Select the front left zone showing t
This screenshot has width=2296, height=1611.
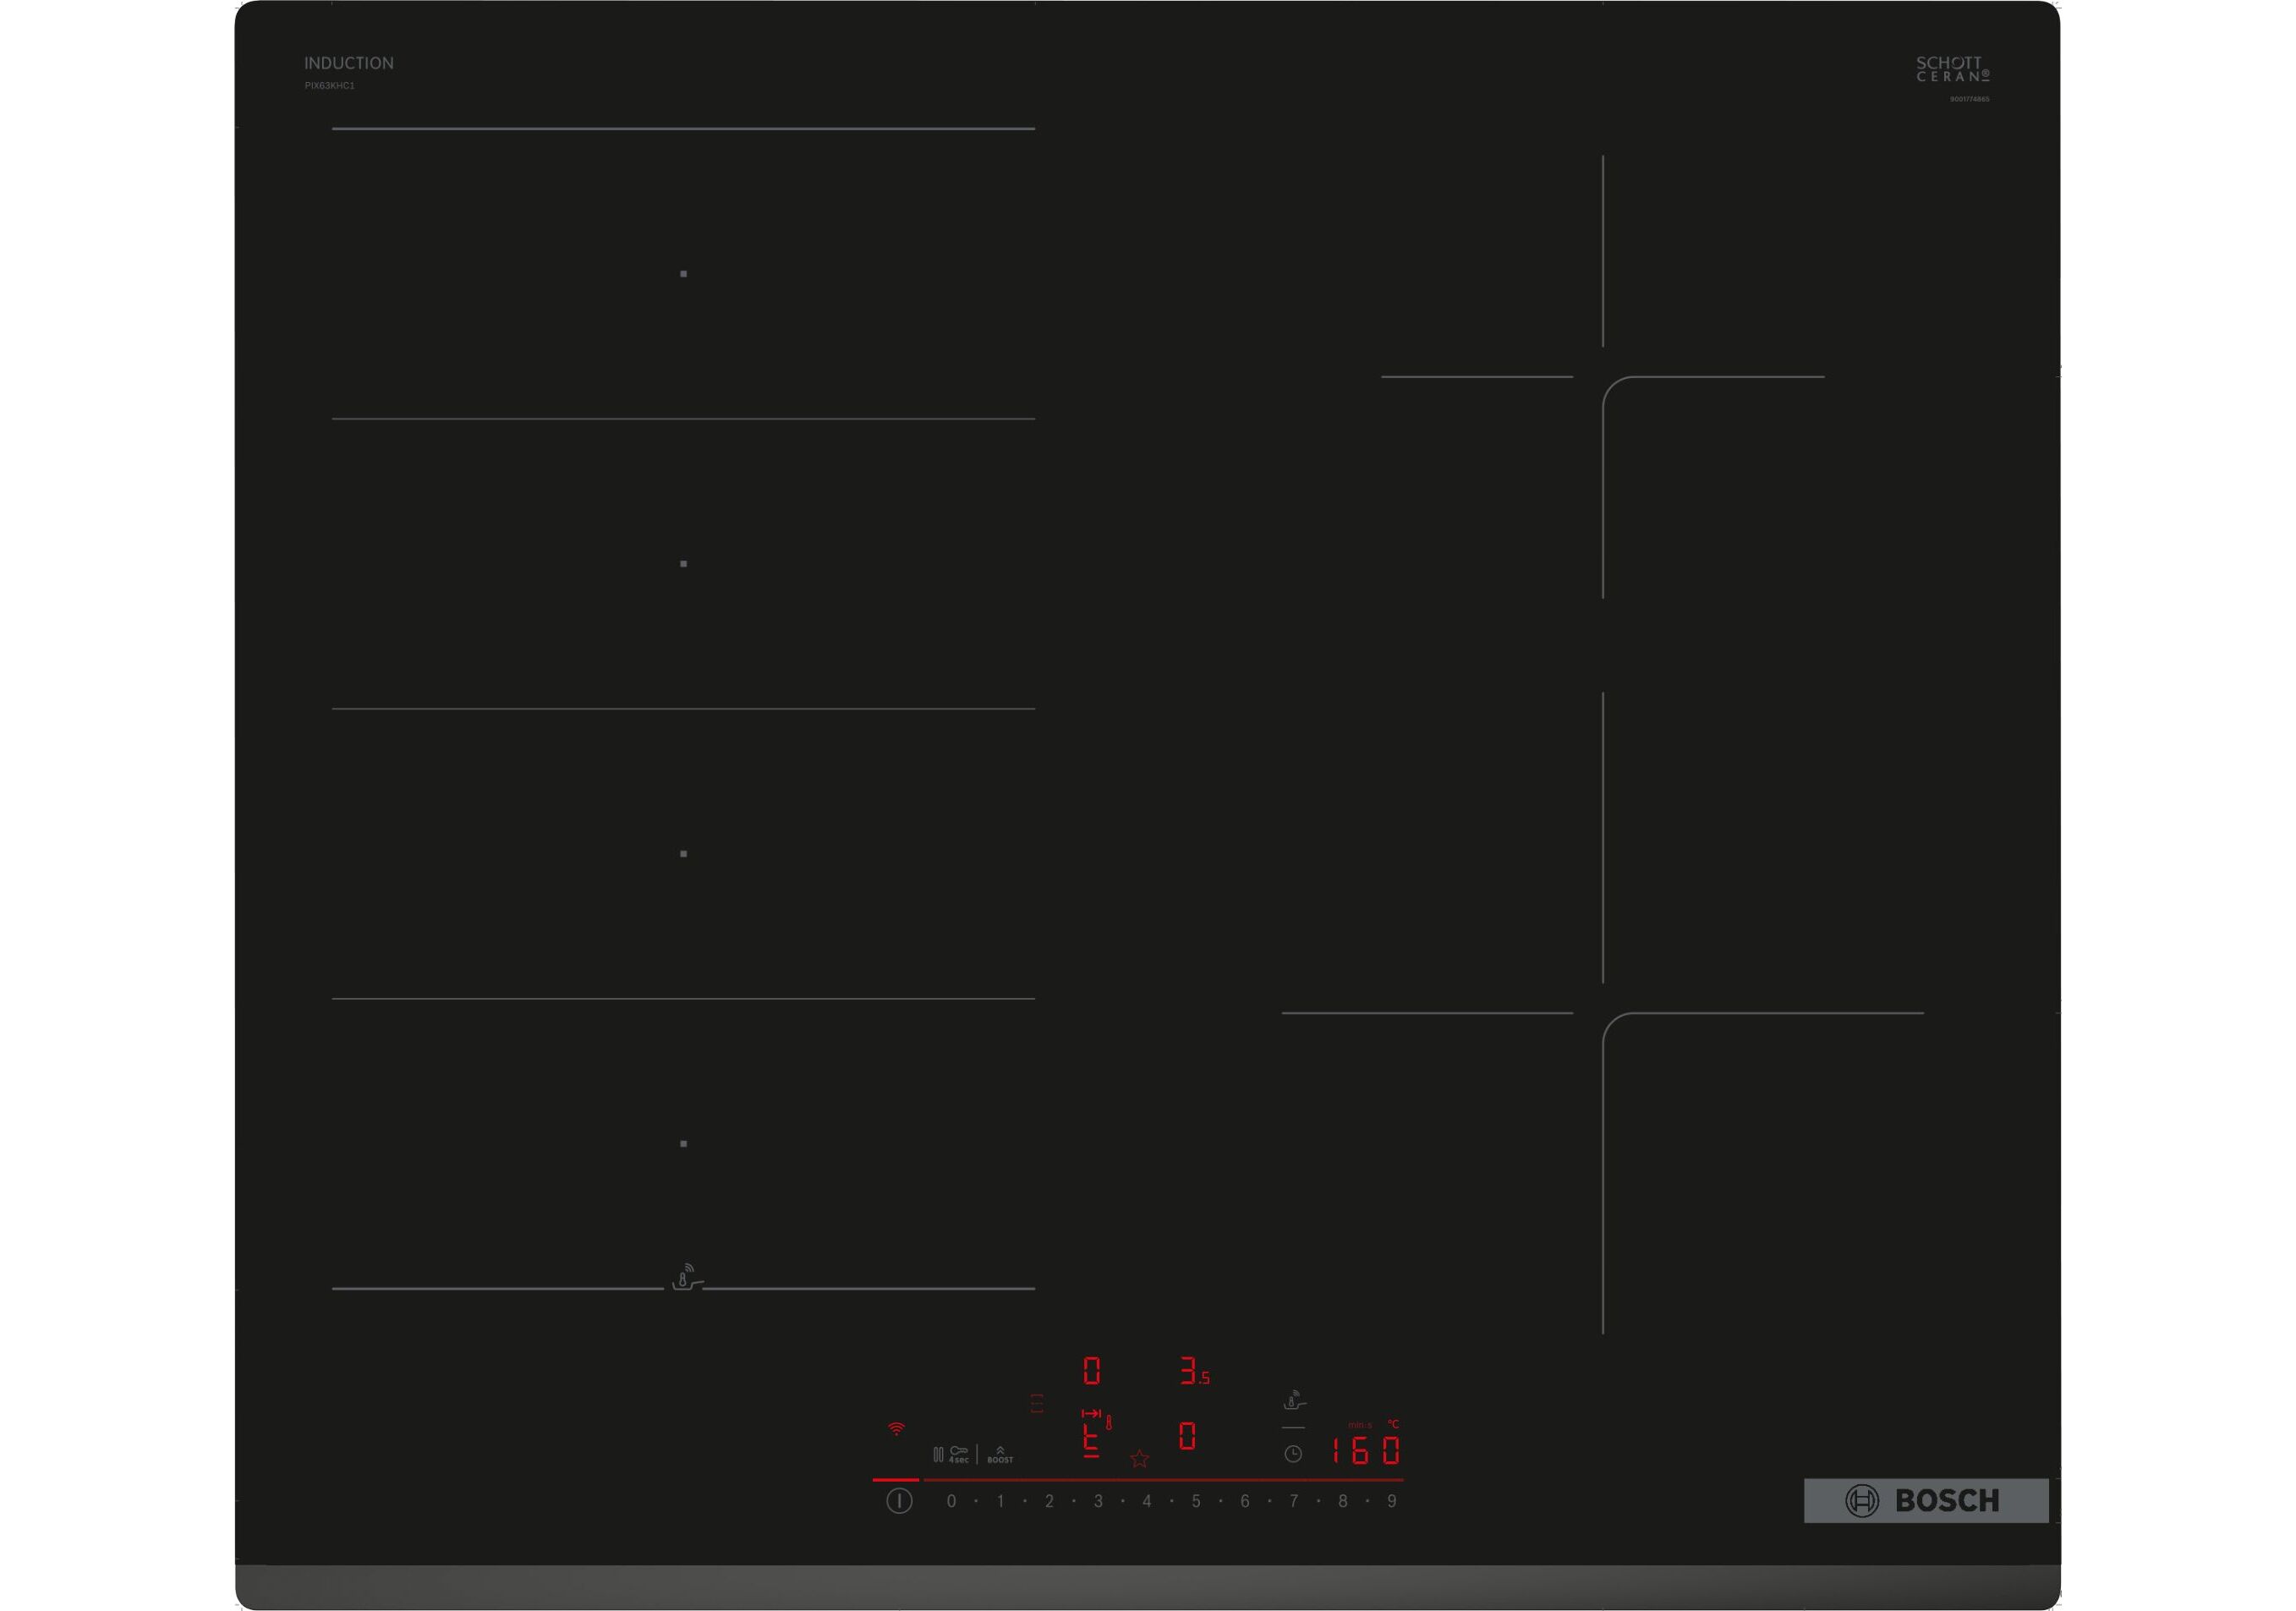tap(1092, 1441)
